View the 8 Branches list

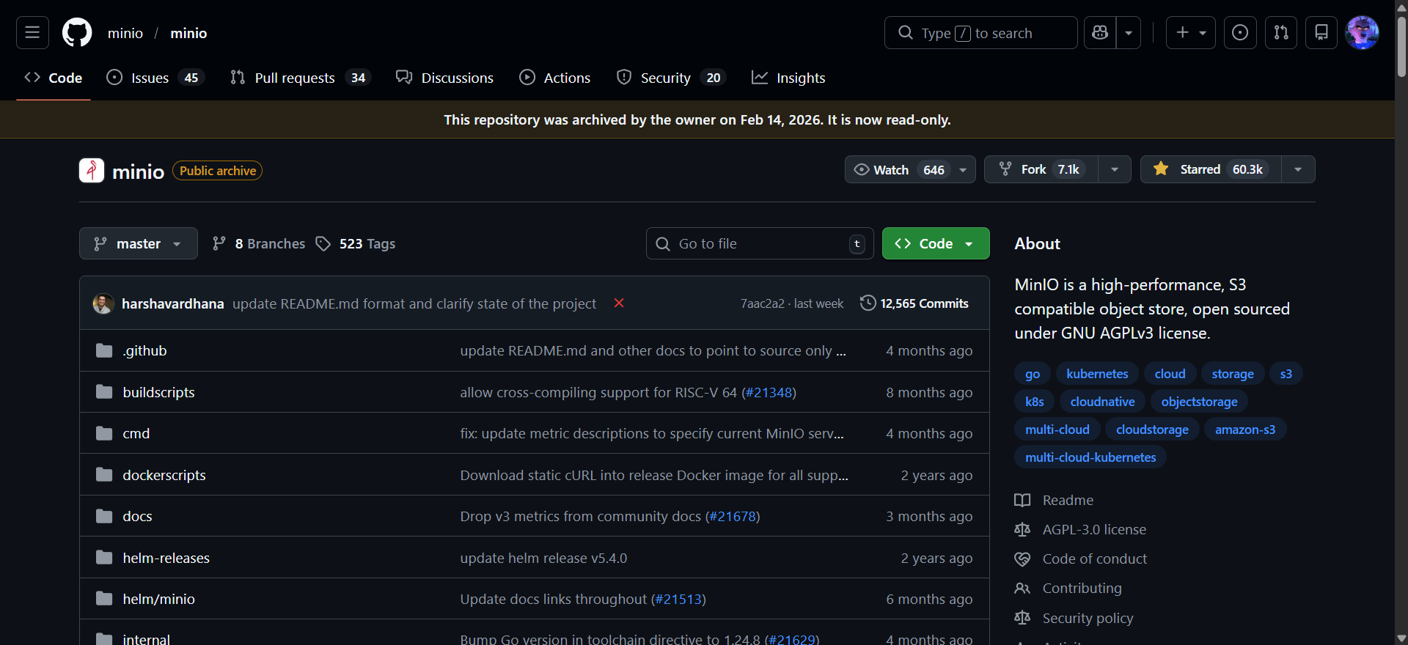point(258,244)
